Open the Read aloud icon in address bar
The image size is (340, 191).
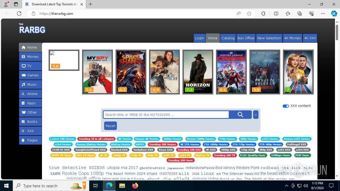point(239,14)
